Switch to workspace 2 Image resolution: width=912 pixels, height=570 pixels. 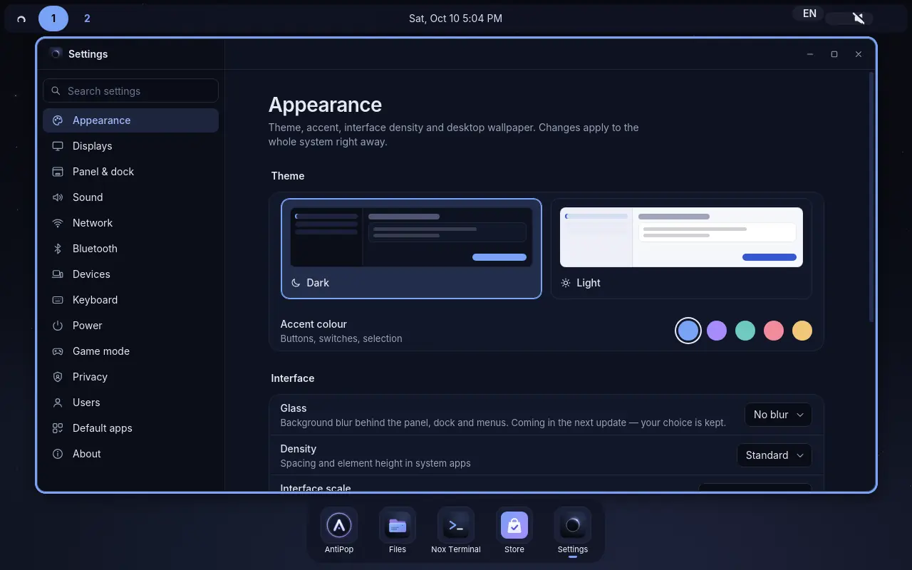point(87,19)
